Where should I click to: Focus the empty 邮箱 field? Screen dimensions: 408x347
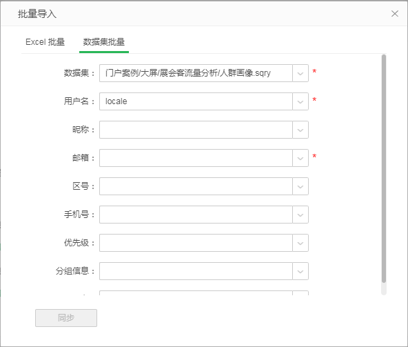pyautogui.click(x=196, y=158)
